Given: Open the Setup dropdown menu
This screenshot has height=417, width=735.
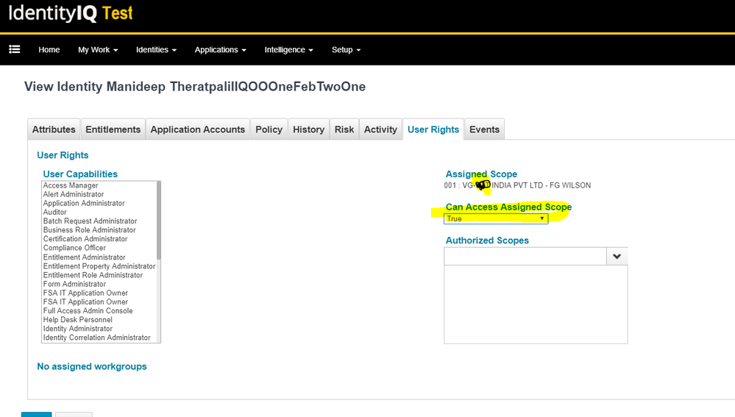Looking at the screenshot, I should point(346,50).
